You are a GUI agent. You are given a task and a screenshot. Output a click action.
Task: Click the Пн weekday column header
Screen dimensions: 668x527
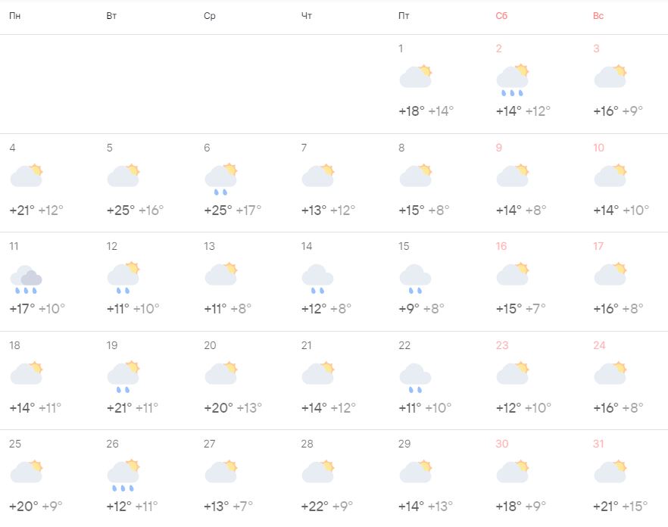pyautogui.click(x=14, y=16)
